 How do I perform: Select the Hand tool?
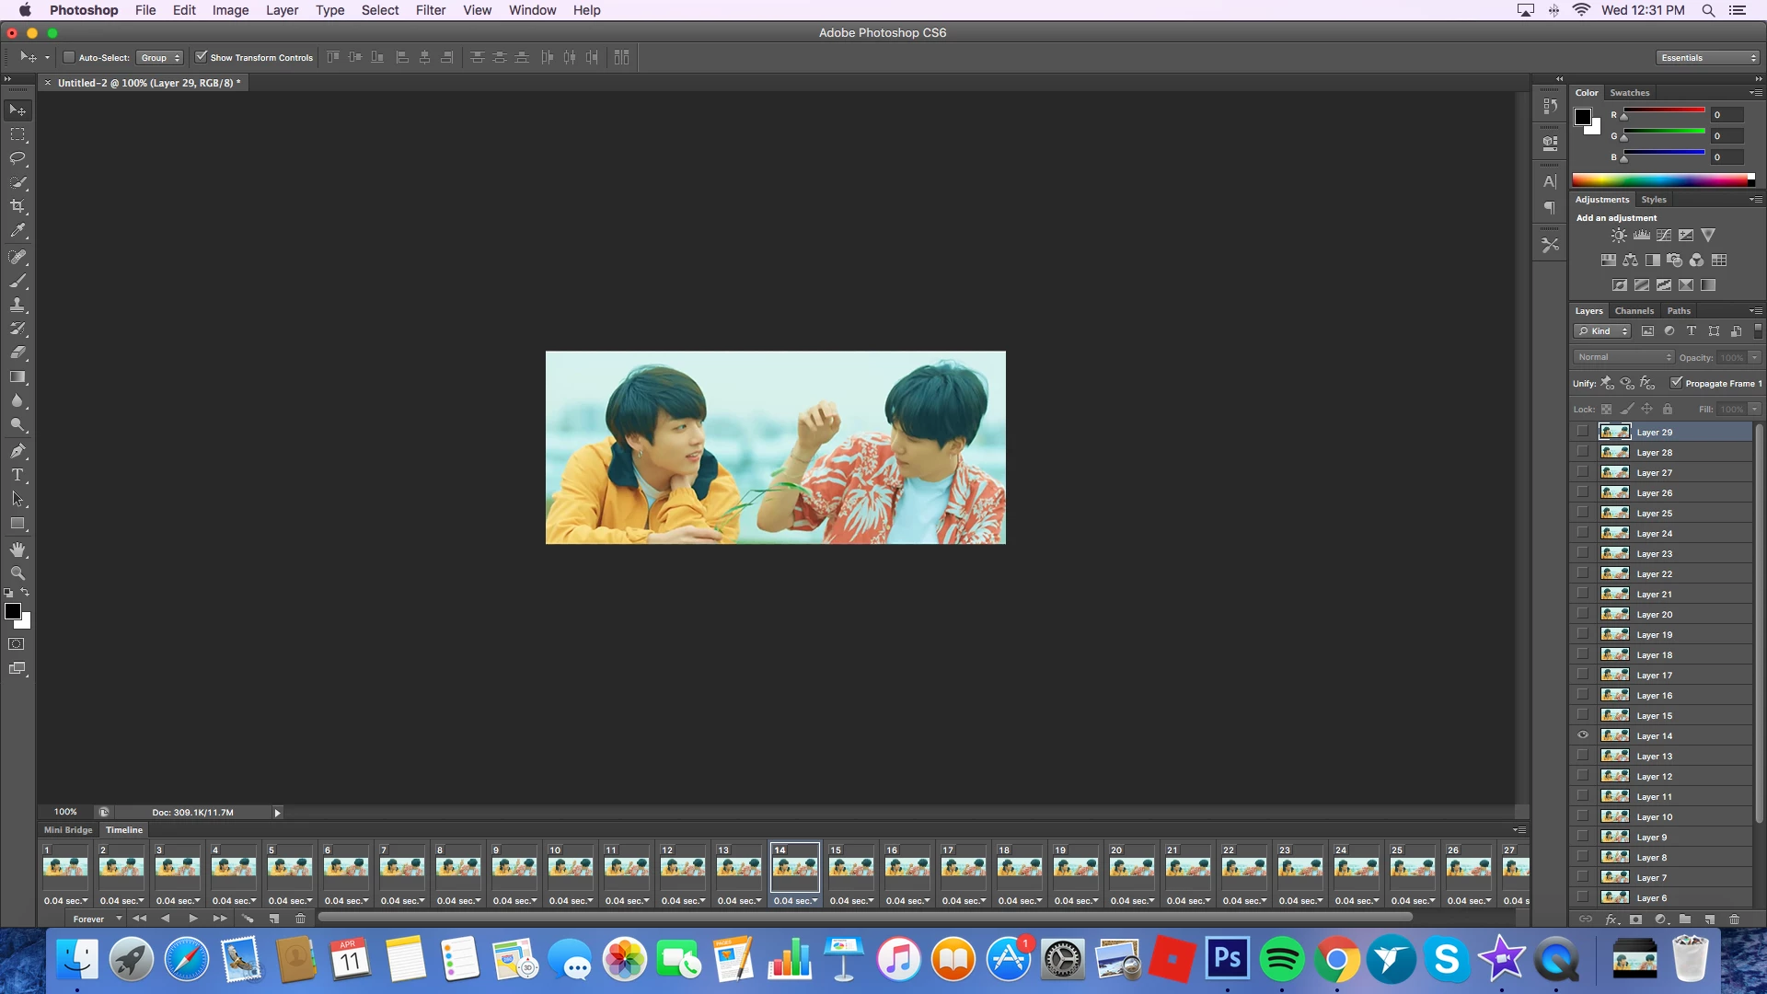(x=17, y=549)
